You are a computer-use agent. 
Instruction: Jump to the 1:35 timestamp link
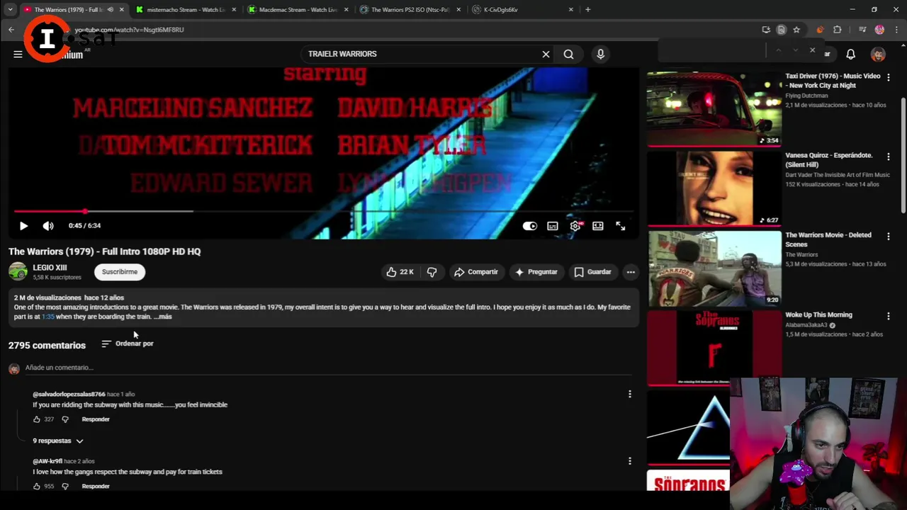click(x=48, y=317)
